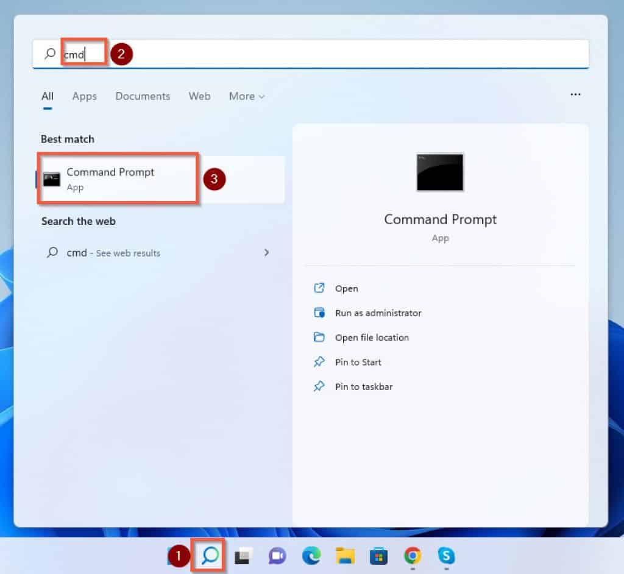Screen dimensions: 624x574
Task: Open Google Chrome from the taskbar
Action: tap(413, 555)
